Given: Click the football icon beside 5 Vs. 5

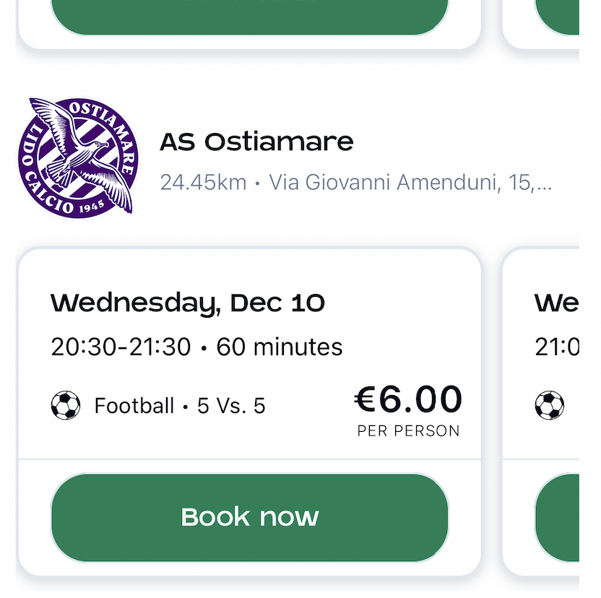Looking at the screenshot, I should pos(66,406).
